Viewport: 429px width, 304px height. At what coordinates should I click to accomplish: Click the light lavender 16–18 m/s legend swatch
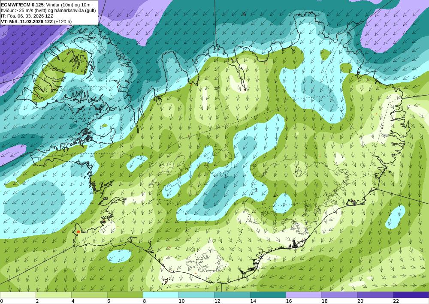point(304,295)
